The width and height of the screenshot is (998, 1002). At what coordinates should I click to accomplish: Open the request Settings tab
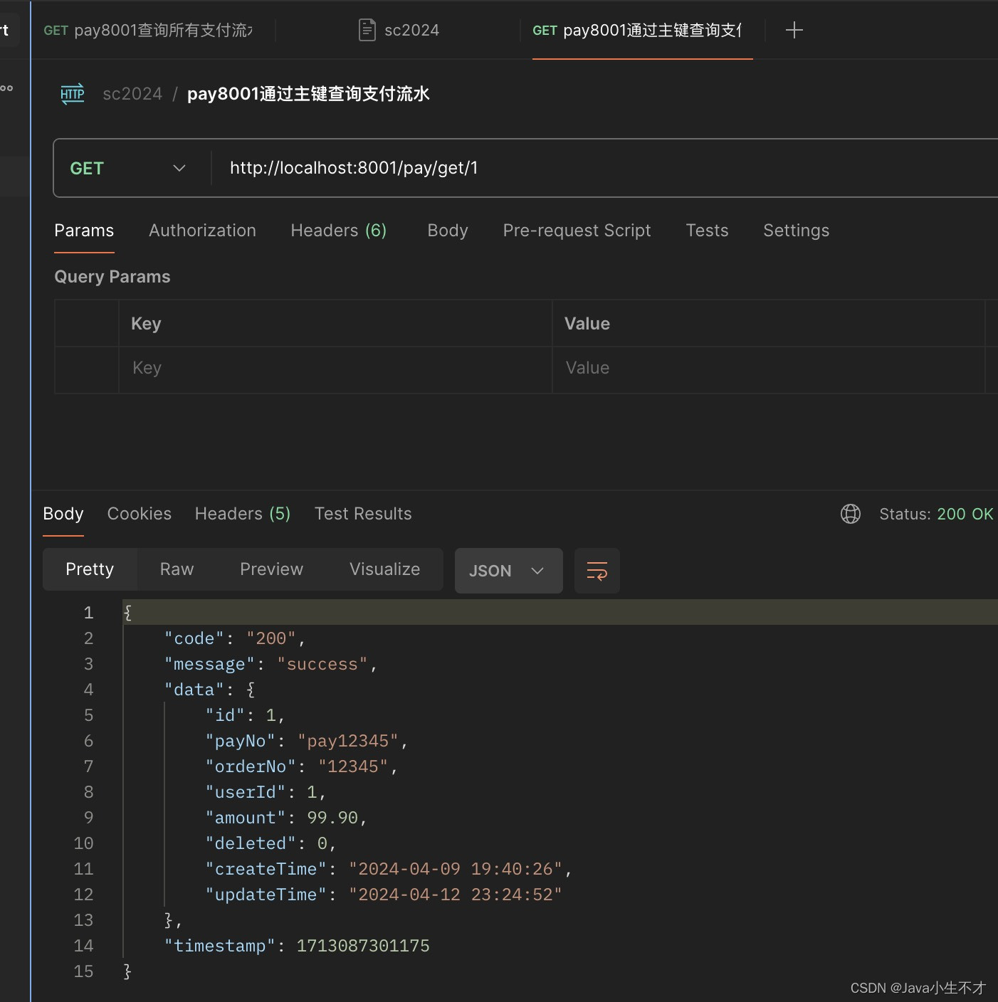[x=796, y=231]
